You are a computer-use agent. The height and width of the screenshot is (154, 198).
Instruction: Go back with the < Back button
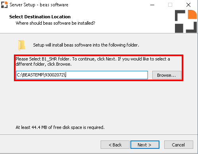115,145
